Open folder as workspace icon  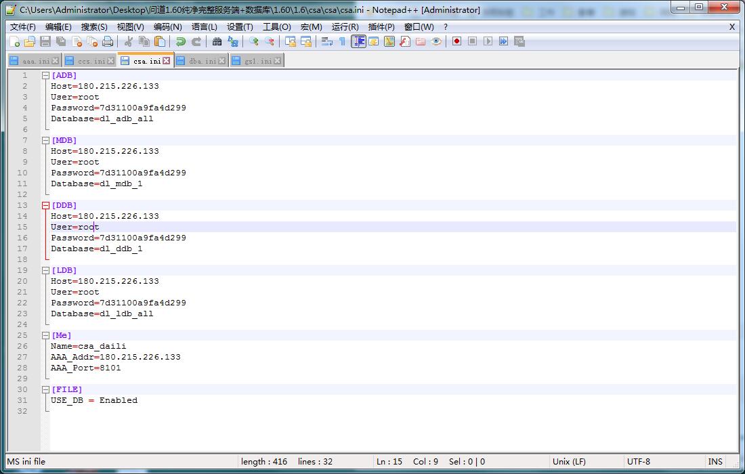pyautogui.click(x=421, y=42)
